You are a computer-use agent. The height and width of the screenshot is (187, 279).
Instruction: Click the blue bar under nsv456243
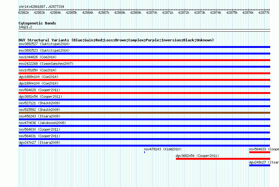tap(144, 119)
